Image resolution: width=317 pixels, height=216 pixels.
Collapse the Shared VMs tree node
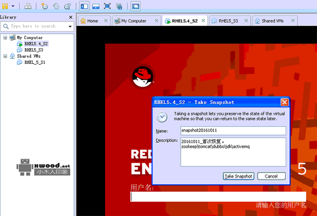(5, 56)
